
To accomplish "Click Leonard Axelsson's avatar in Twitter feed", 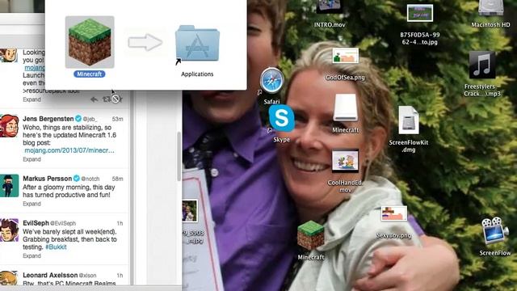I will click(9, 278).
